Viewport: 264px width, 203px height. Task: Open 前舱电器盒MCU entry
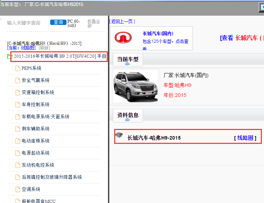click(39, 201)
